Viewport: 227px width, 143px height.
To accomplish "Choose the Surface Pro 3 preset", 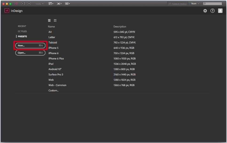I will click(x=56, y=75).
